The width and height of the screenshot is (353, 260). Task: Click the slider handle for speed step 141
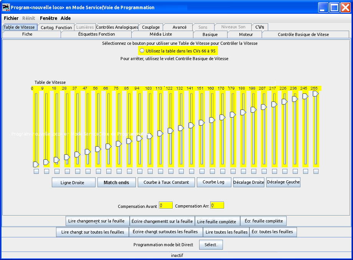[x=191, y=125]
